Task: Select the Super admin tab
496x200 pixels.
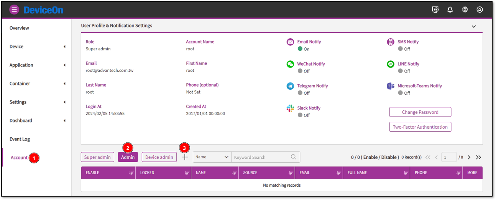Action: click(x=97, y=157)
